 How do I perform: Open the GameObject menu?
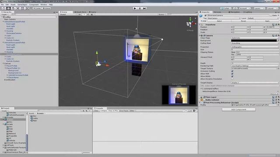22,5
